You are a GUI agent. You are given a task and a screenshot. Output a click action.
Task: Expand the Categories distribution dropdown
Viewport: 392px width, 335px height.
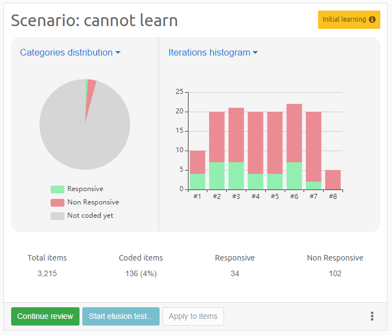(70, 53)
